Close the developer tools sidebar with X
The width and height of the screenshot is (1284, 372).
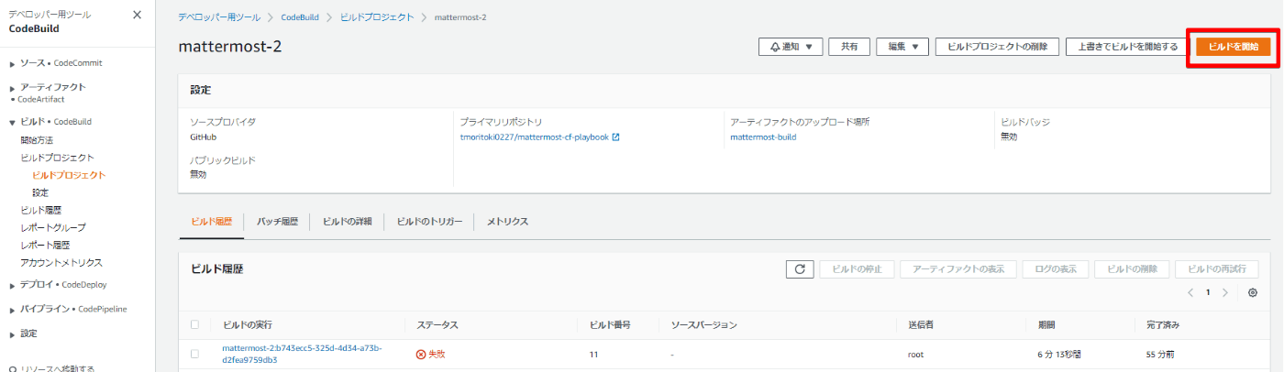(137, 15)
